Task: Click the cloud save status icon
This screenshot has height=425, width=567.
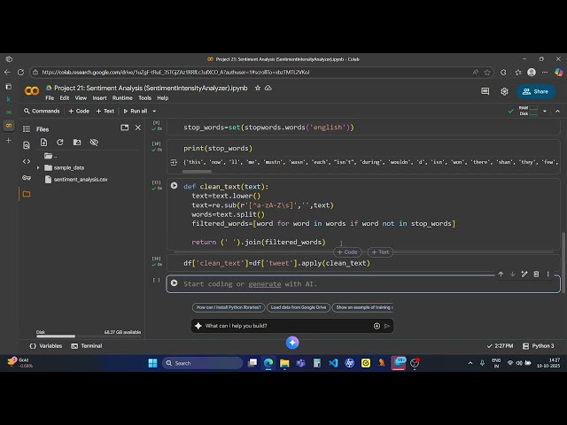Action: pyautogui.click(x=268, y=88)
